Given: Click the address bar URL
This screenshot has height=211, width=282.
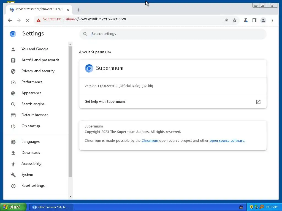Looking at the screenshot, I should pyautogui.click(x=96, y=19).
